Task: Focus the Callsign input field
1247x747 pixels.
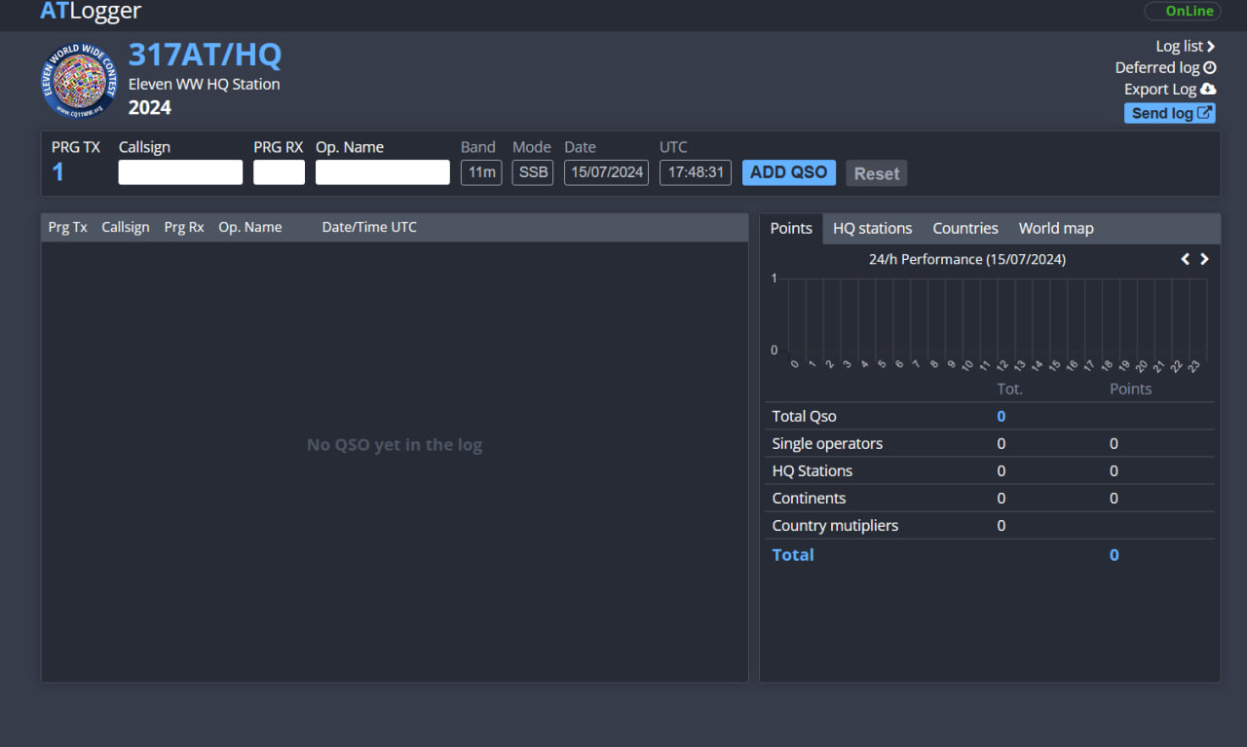Action: (180, 172)
